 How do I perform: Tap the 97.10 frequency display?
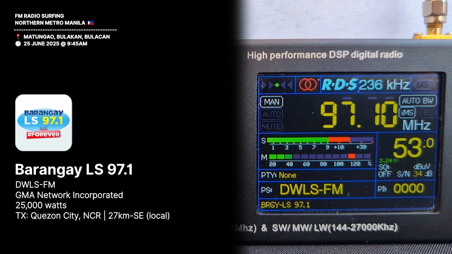coord(360,114)
